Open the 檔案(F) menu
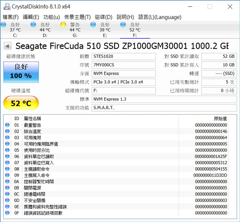 11,17
